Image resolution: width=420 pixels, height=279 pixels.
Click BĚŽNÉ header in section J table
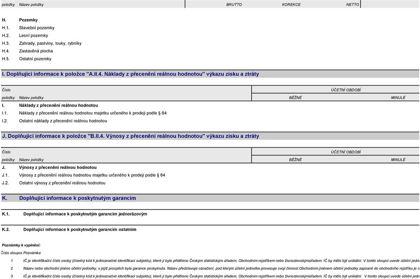[x=295, y=160]
